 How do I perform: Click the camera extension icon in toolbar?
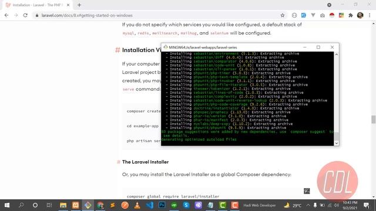tap(323, 15)
